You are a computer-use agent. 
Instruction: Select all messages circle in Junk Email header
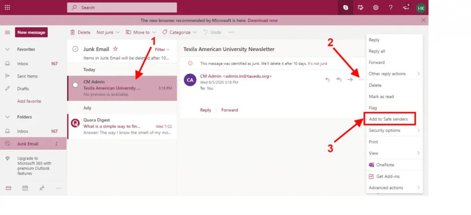click(x=75, y=49)
